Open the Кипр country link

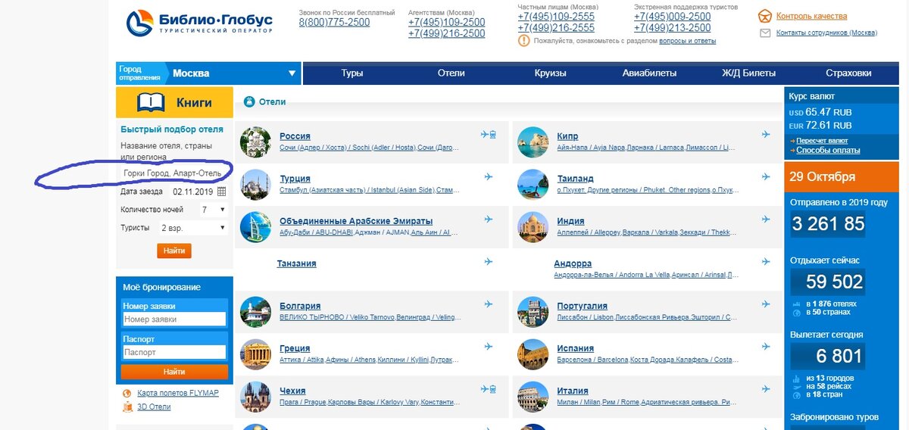(567, 136)
